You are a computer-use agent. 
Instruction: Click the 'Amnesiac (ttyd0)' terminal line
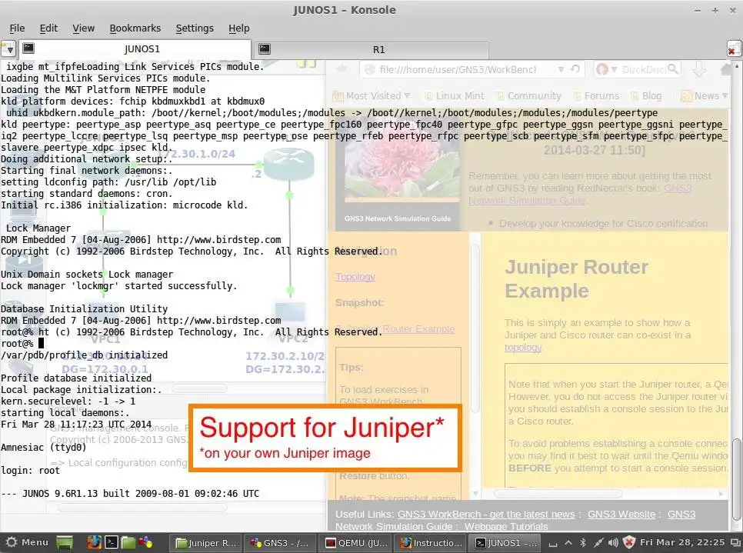44,448
